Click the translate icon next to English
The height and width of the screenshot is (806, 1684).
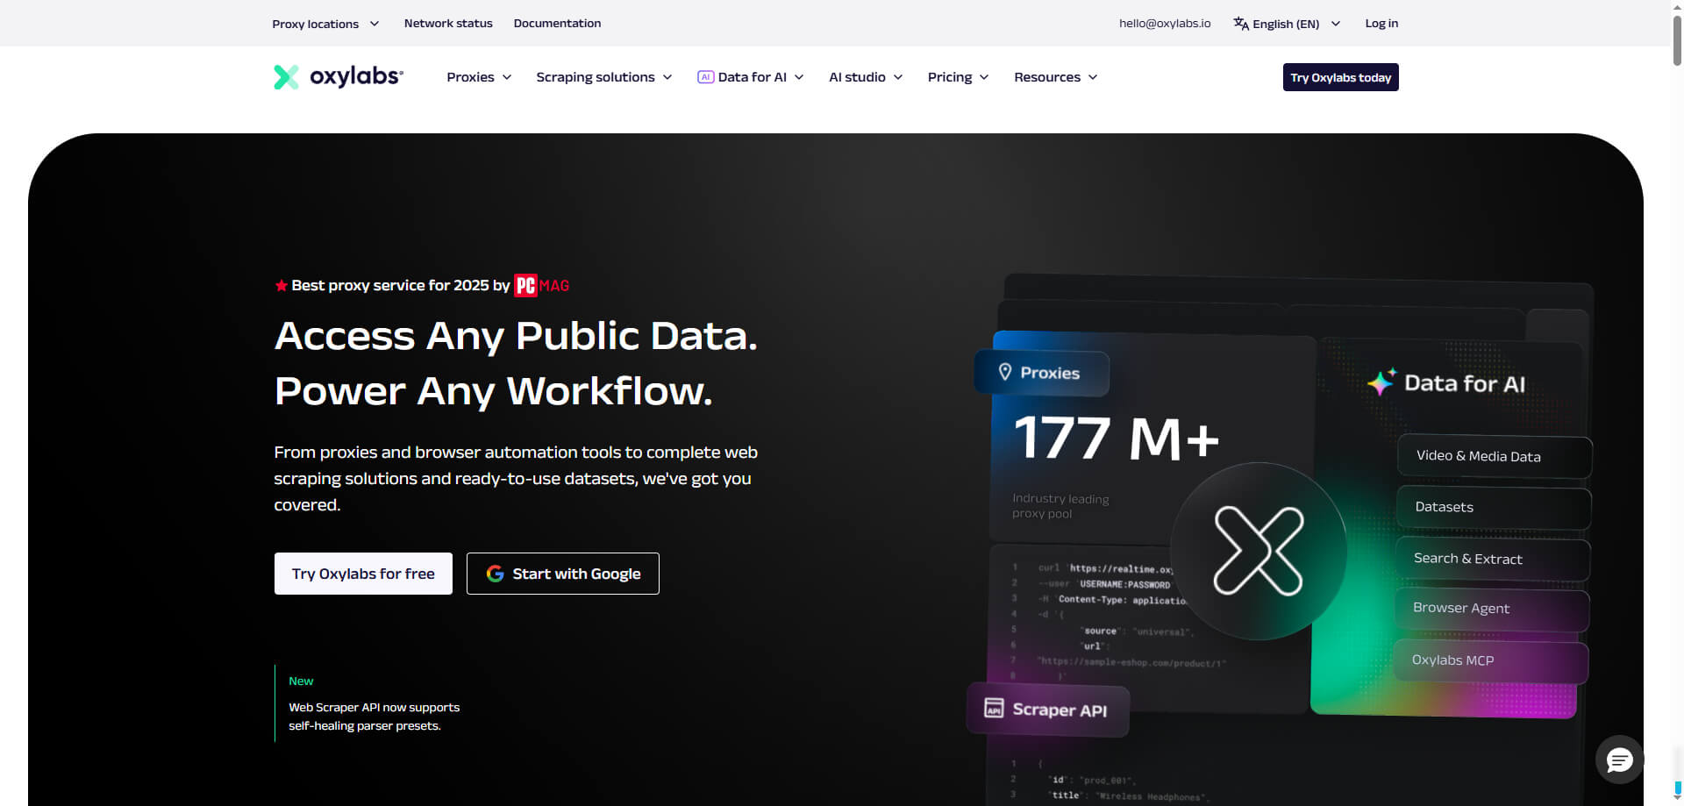pyautogui.click(x=1240, y=23)
